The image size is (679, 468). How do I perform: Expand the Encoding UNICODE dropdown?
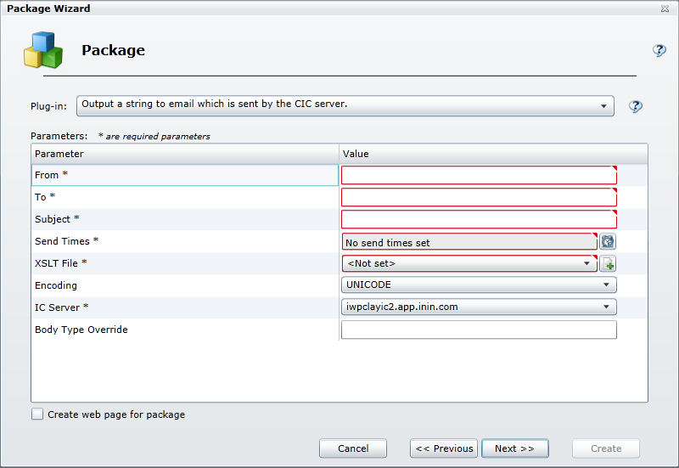tap(606, 285)
